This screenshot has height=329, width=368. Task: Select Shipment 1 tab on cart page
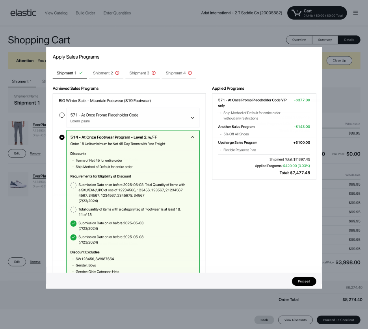pyautogui.click(x=22, y=81)
